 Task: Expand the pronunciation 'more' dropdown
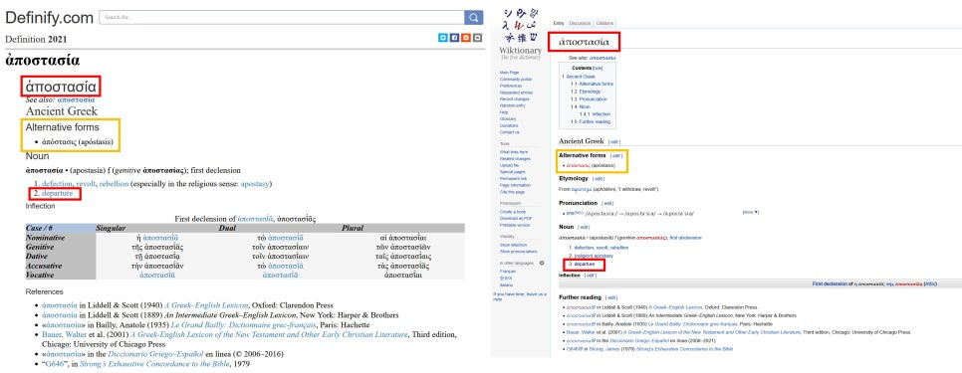pos(751,213)
